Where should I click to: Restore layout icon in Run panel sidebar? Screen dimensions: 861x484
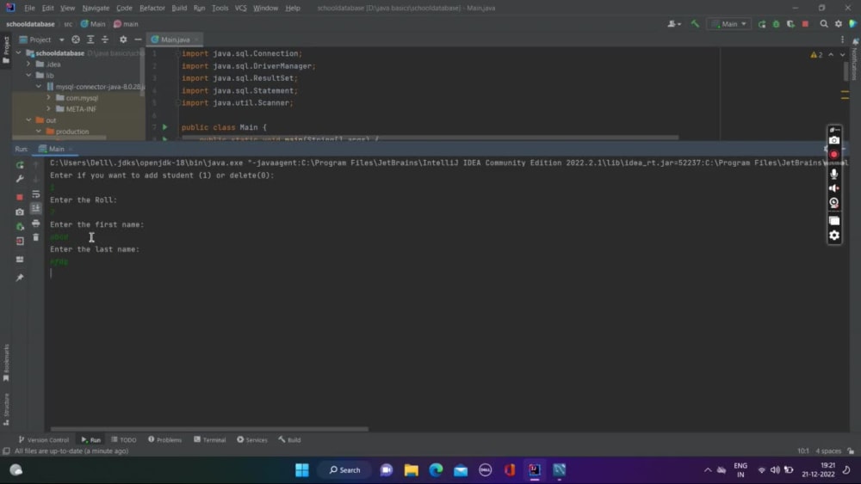[20, 260]
